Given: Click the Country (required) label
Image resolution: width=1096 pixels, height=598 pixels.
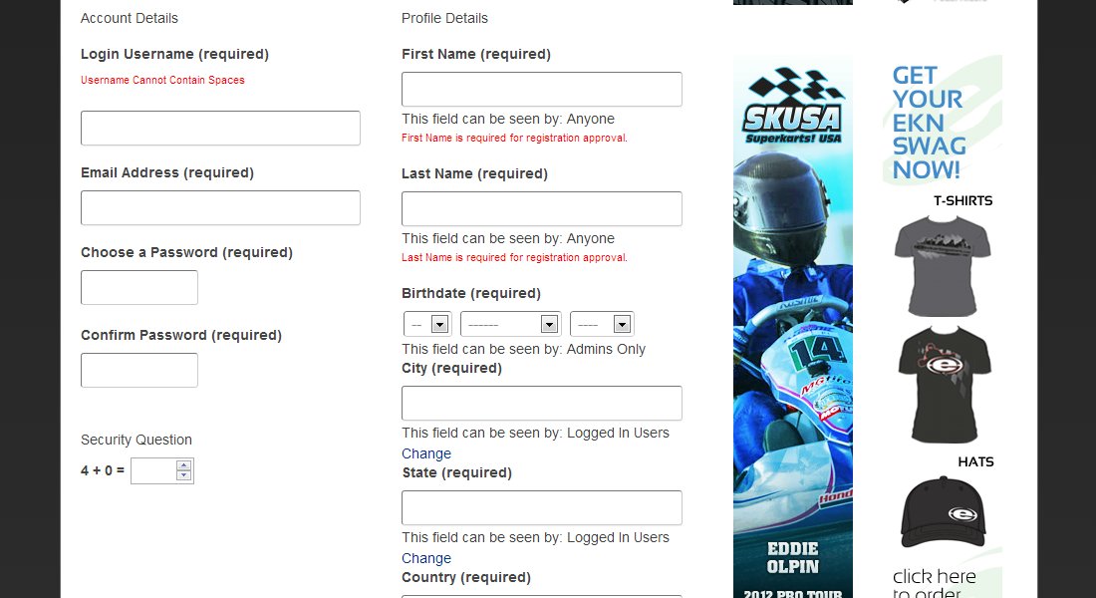Looking at the screenshot, I should (x=466, y=578).
